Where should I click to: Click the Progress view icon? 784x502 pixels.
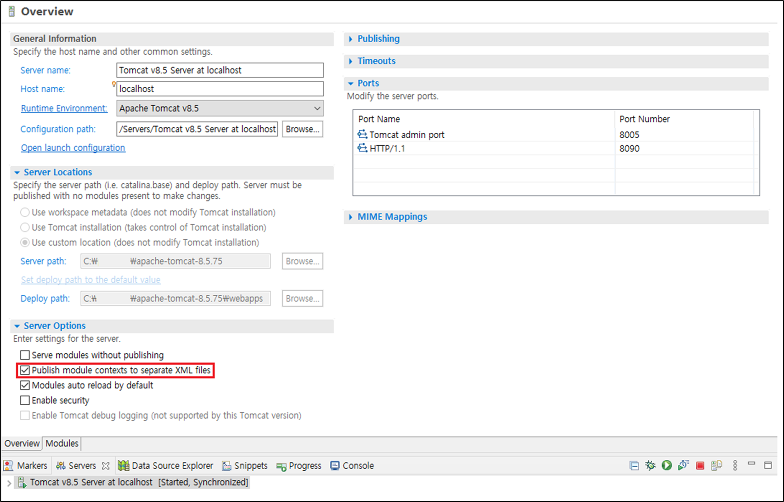[x=281, y=466]
